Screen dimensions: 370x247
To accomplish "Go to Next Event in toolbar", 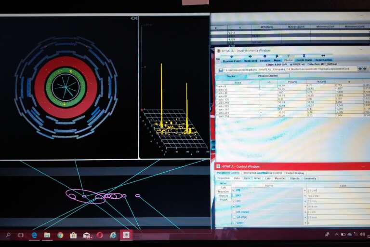I will tap(250, 58).
